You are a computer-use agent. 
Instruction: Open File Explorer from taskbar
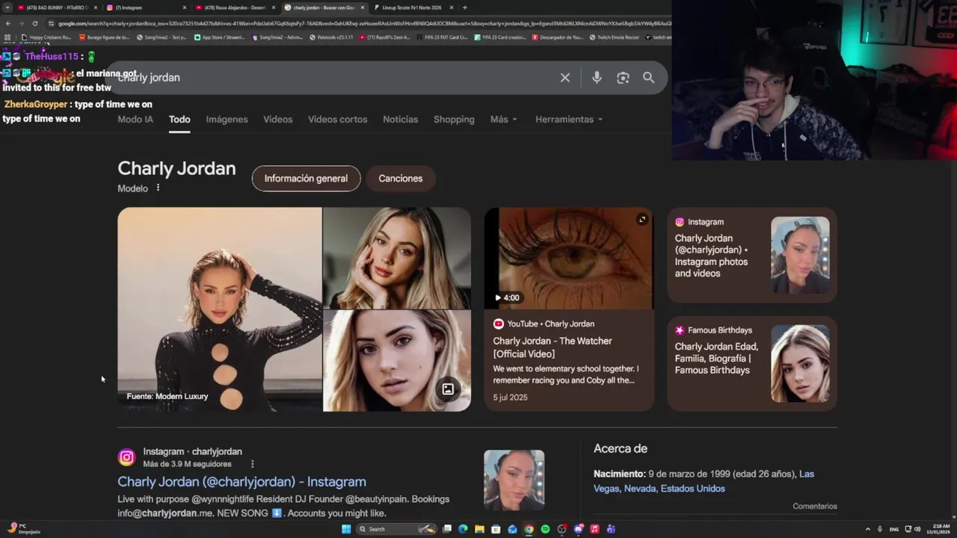pyautogui.click(x=479, y=529)
